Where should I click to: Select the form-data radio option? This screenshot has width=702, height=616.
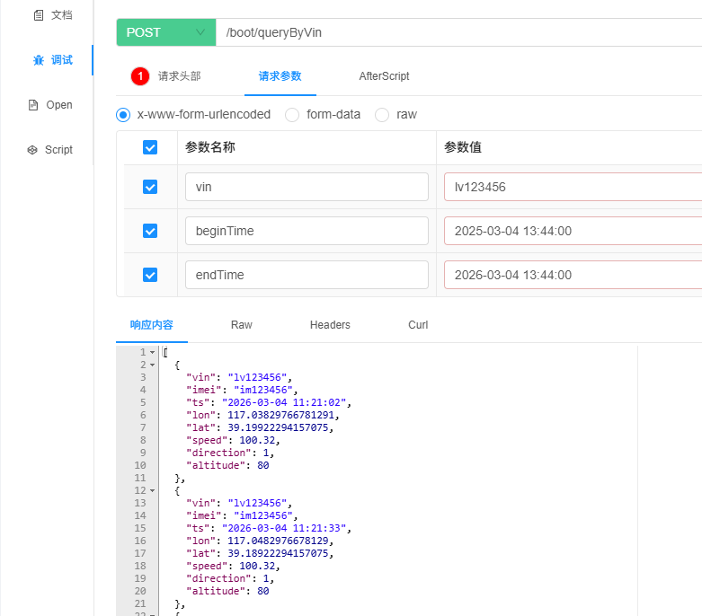pos(292,115)
